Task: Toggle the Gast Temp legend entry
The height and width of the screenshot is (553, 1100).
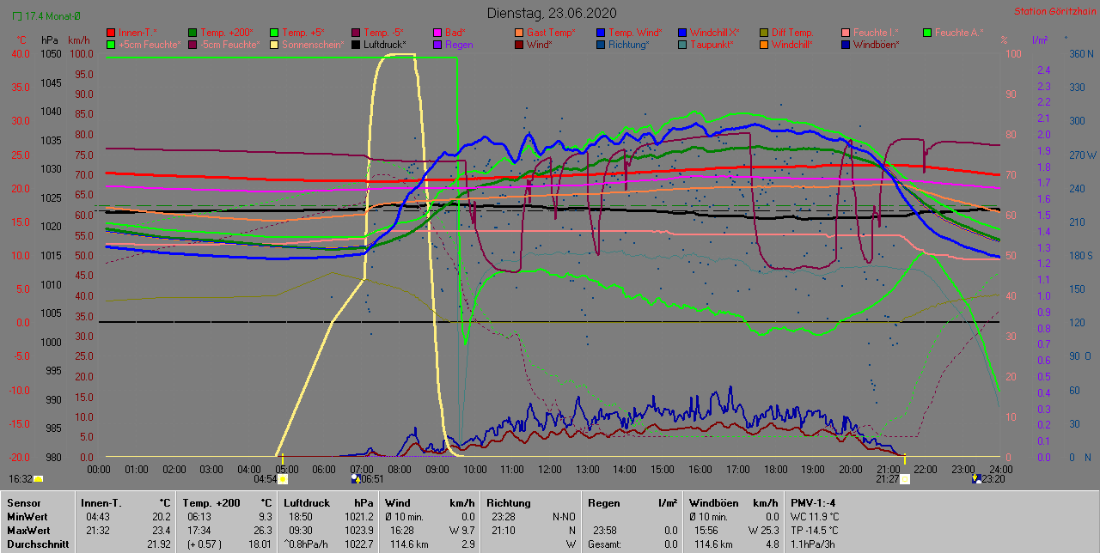Action: click(x=543, y=33)
